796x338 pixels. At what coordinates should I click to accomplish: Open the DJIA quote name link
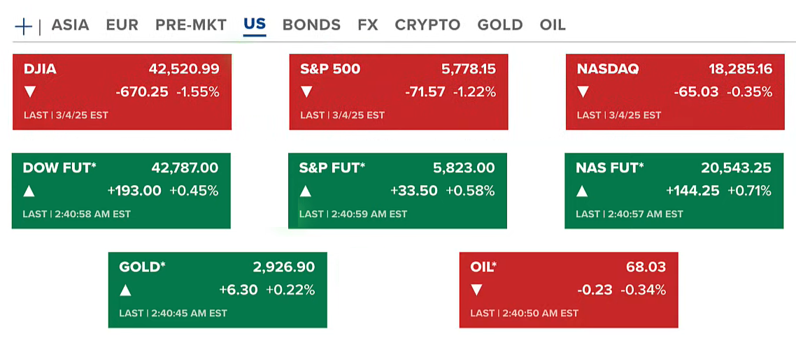point(40,69)
